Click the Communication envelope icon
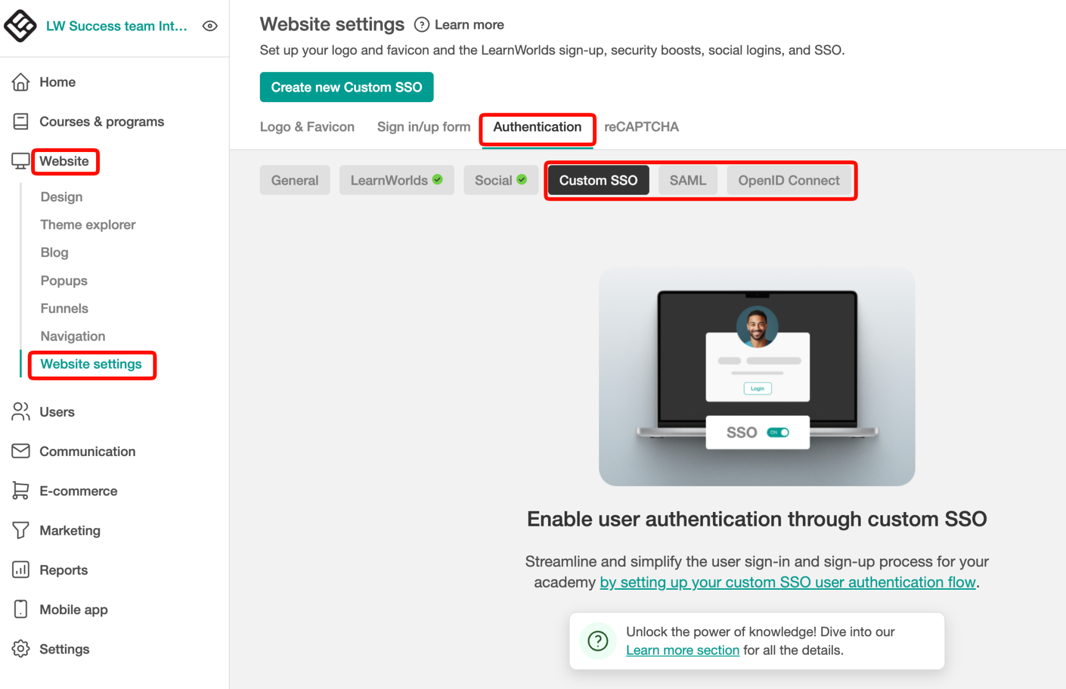 pyautogui.click(x=21, y=451)
